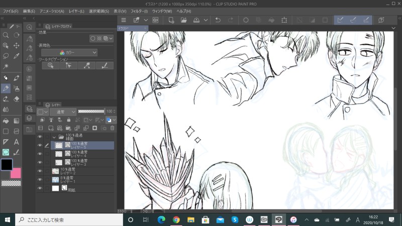Screen dimensions: 402x226
Task: Click Create layer mask icon
Action: tap(94, 128)
